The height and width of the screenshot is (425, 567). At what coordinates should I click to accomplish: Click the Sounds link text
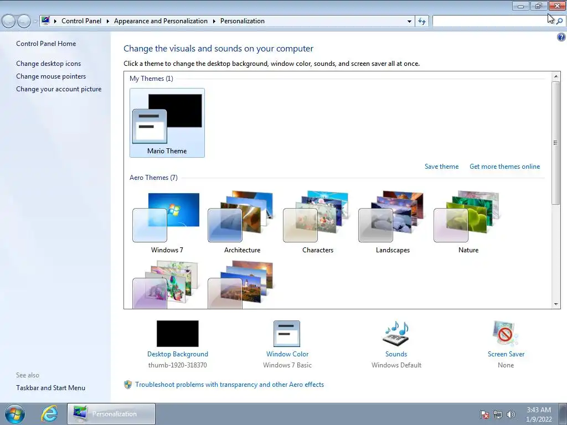[396, 354]
